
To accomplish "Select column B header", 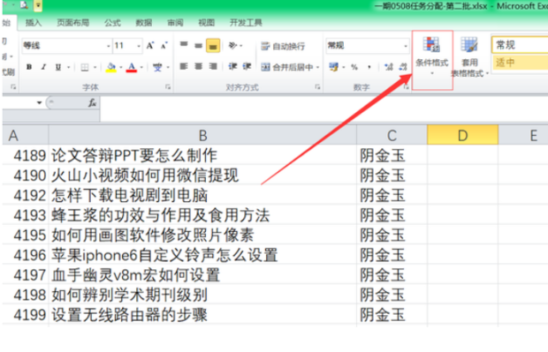I will 202,135.
